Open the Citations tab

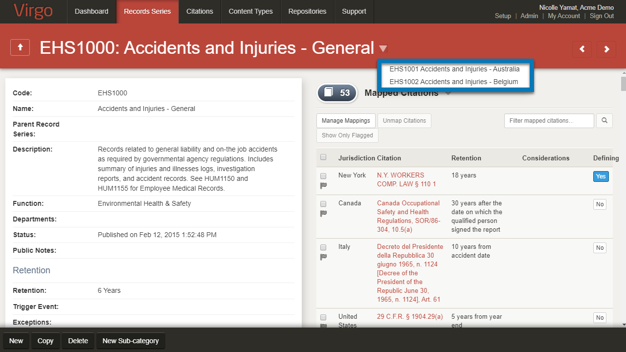[x=200, y=11]
